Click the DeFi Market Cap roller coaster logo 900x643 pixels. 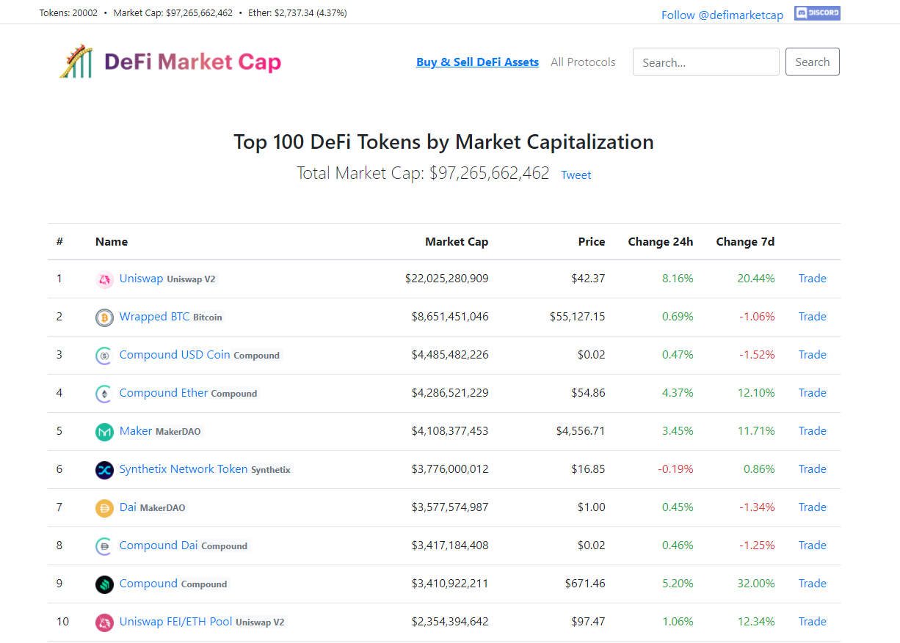click(x=76, y=62)
